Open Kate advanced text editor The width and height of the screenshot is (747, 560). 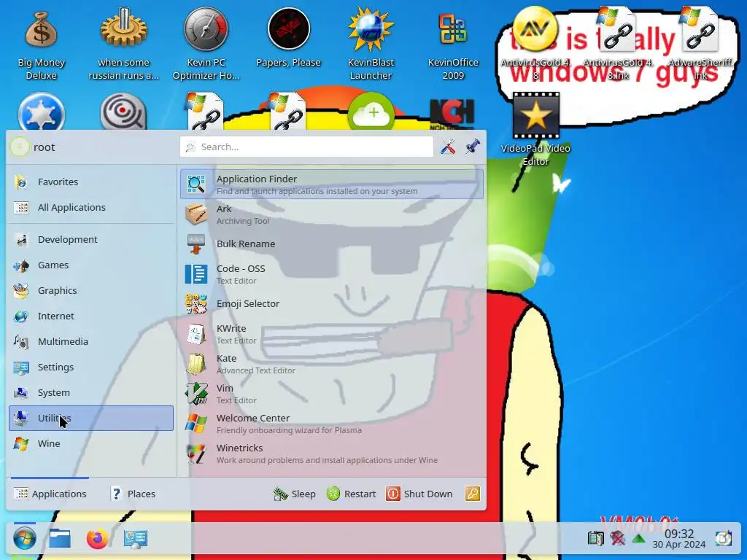pos(332,364)
